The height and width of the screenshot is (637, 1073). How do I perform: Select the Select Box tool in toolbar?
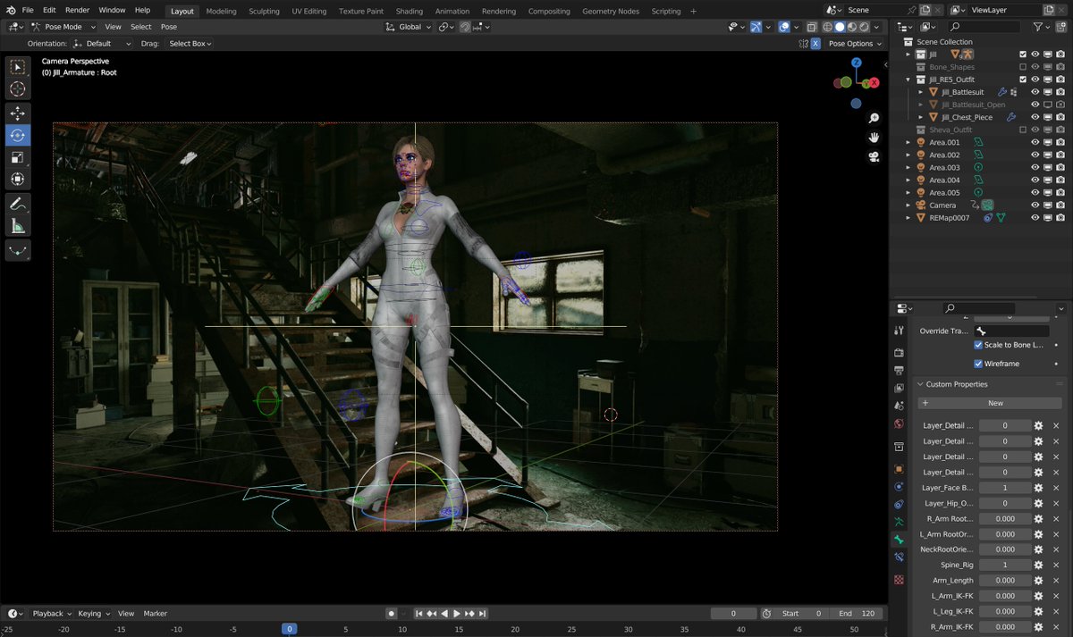17,67
